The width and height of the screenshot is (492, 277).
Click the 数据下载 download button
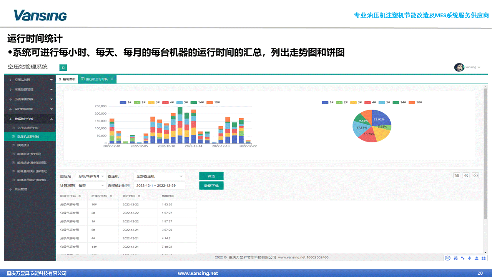211,185
